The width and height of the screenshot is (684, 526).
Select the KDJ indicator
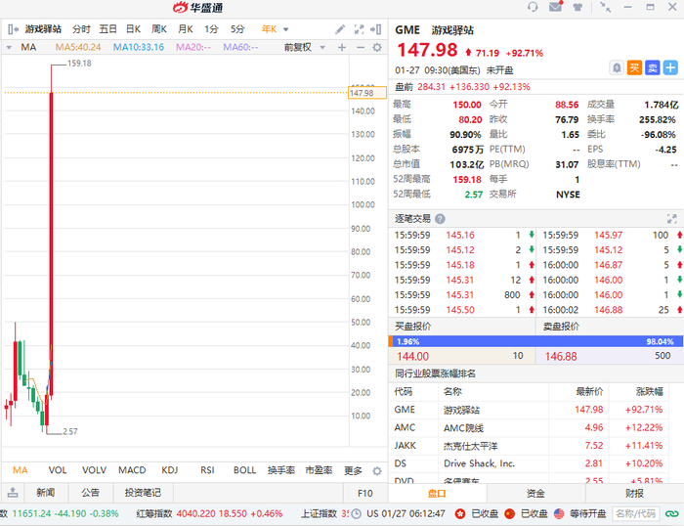point(170,470)
